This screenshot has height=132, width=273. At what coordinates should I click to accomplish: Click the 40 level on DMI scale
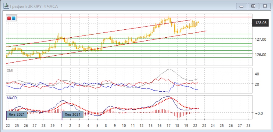[257, 74]
